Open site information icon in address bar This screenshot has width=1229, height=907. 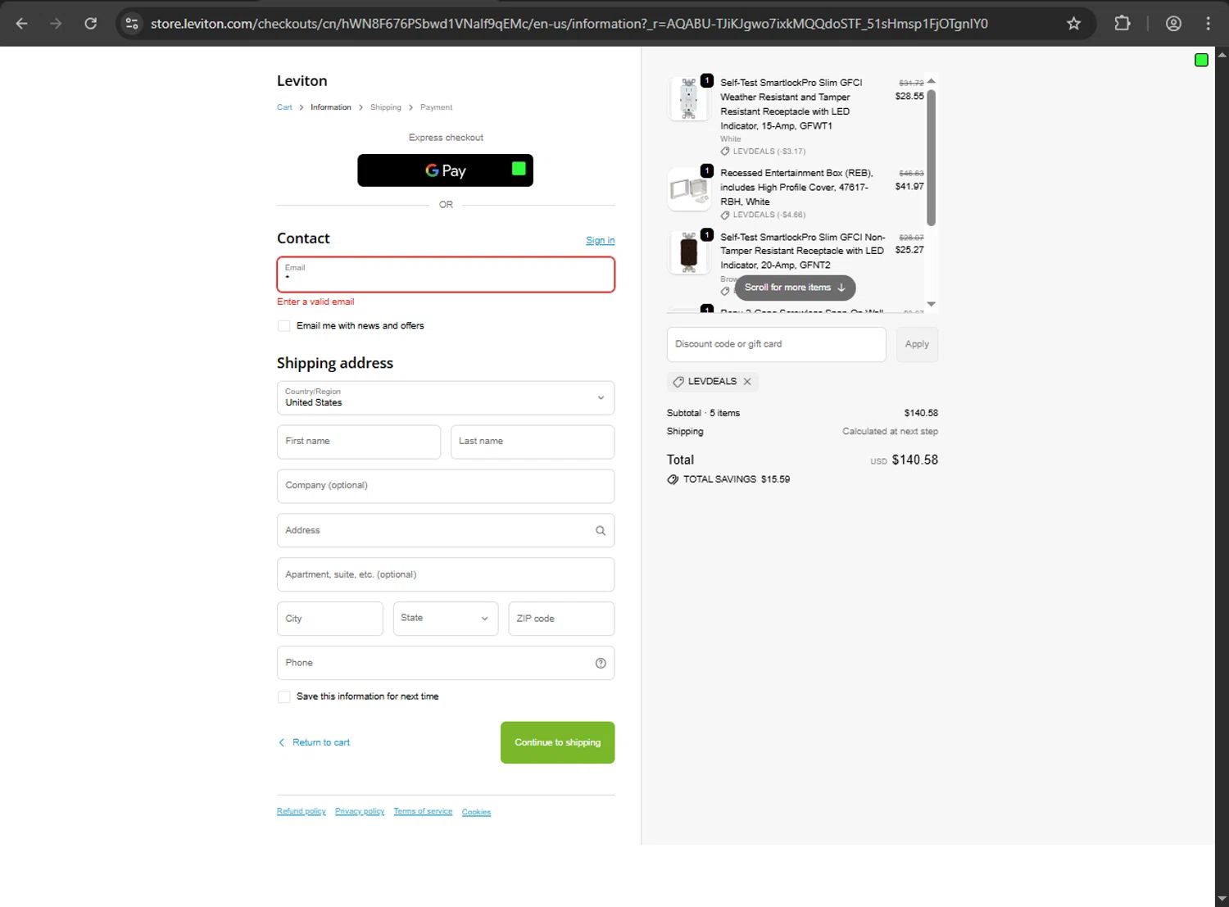(x=132, y=24)
